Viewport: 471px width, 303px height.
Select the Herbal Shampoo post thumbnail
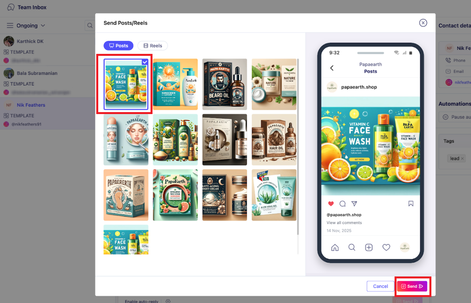point(175,140)
